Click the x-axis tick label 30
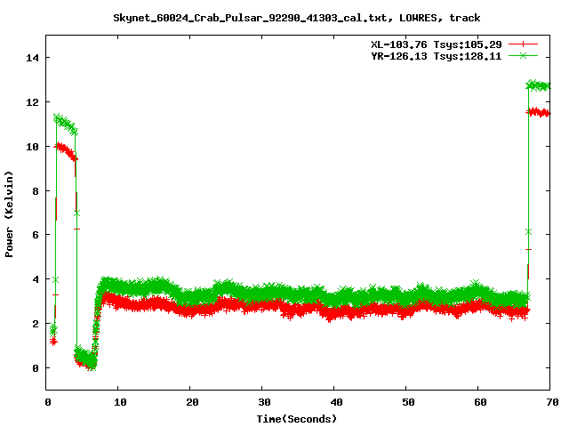This screenshot has width=569, height=427. click(264, 402)
